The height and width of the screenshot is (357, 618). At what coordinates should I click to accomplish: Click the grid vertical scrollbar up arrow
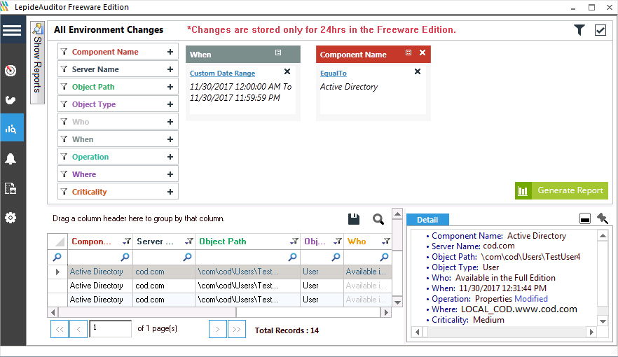click(398, 214)
